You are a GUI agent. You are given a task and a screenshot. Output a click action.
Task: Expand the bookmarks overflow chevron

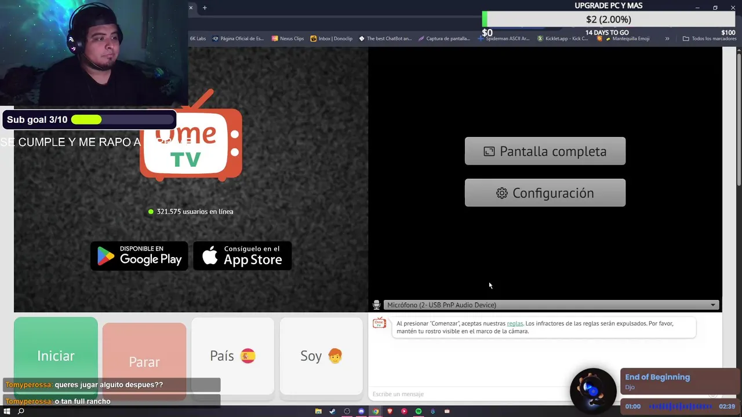click(x=667, y=39)
